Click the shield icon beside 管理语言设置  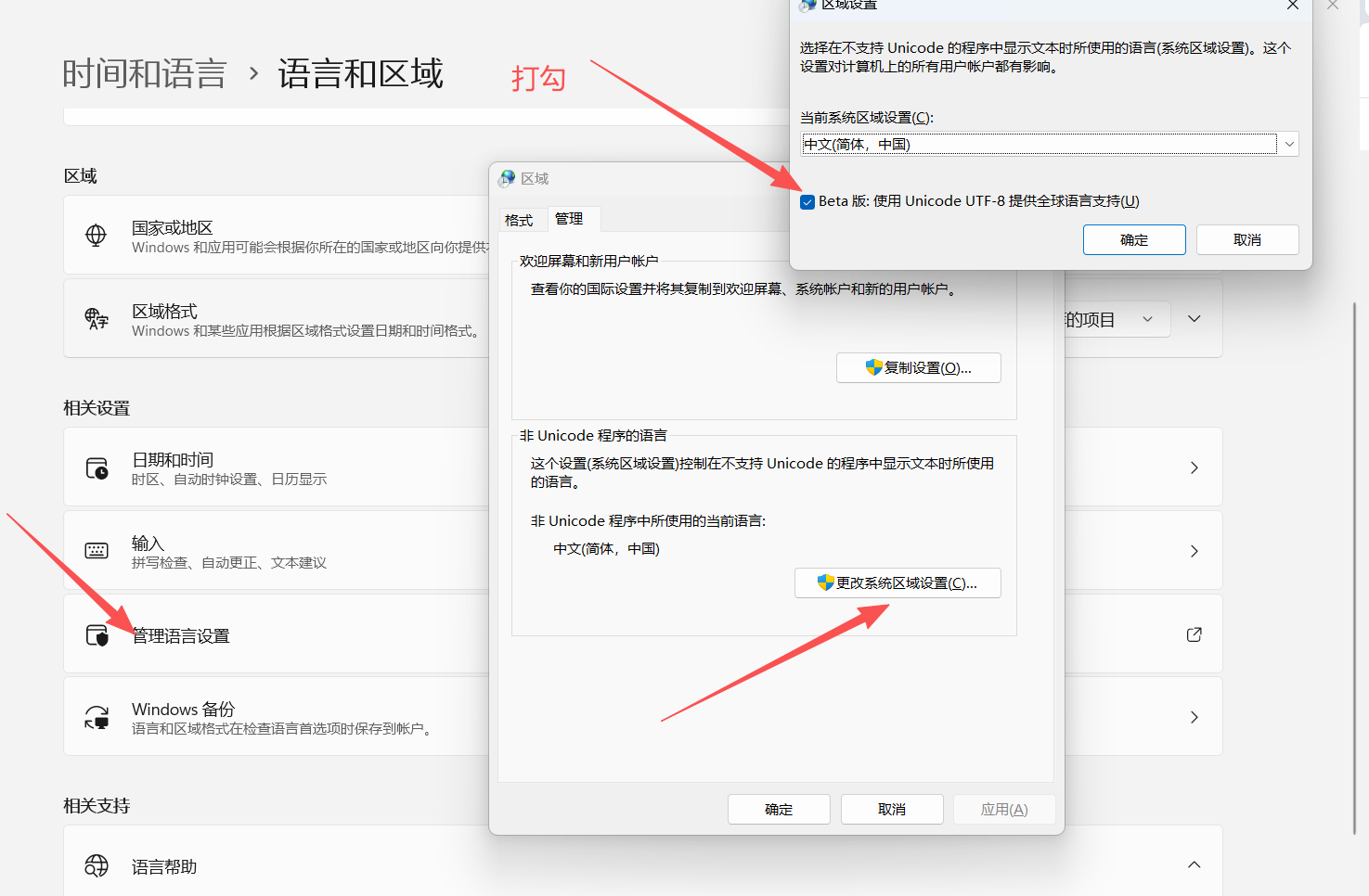coord(97,635)
